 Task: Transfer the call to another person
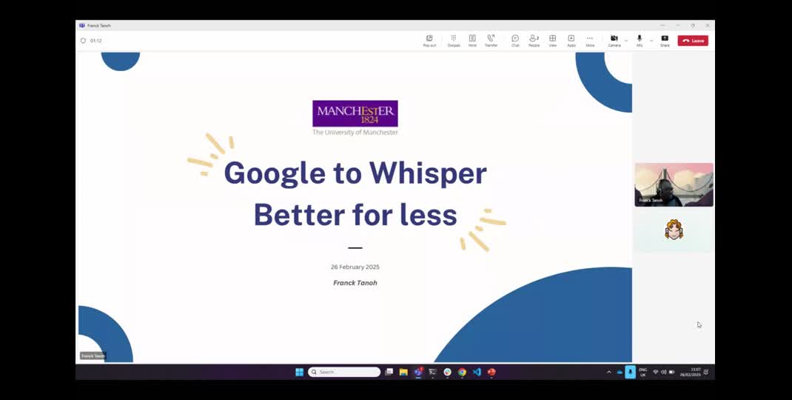pyautogui.click(x=491, y=41)
